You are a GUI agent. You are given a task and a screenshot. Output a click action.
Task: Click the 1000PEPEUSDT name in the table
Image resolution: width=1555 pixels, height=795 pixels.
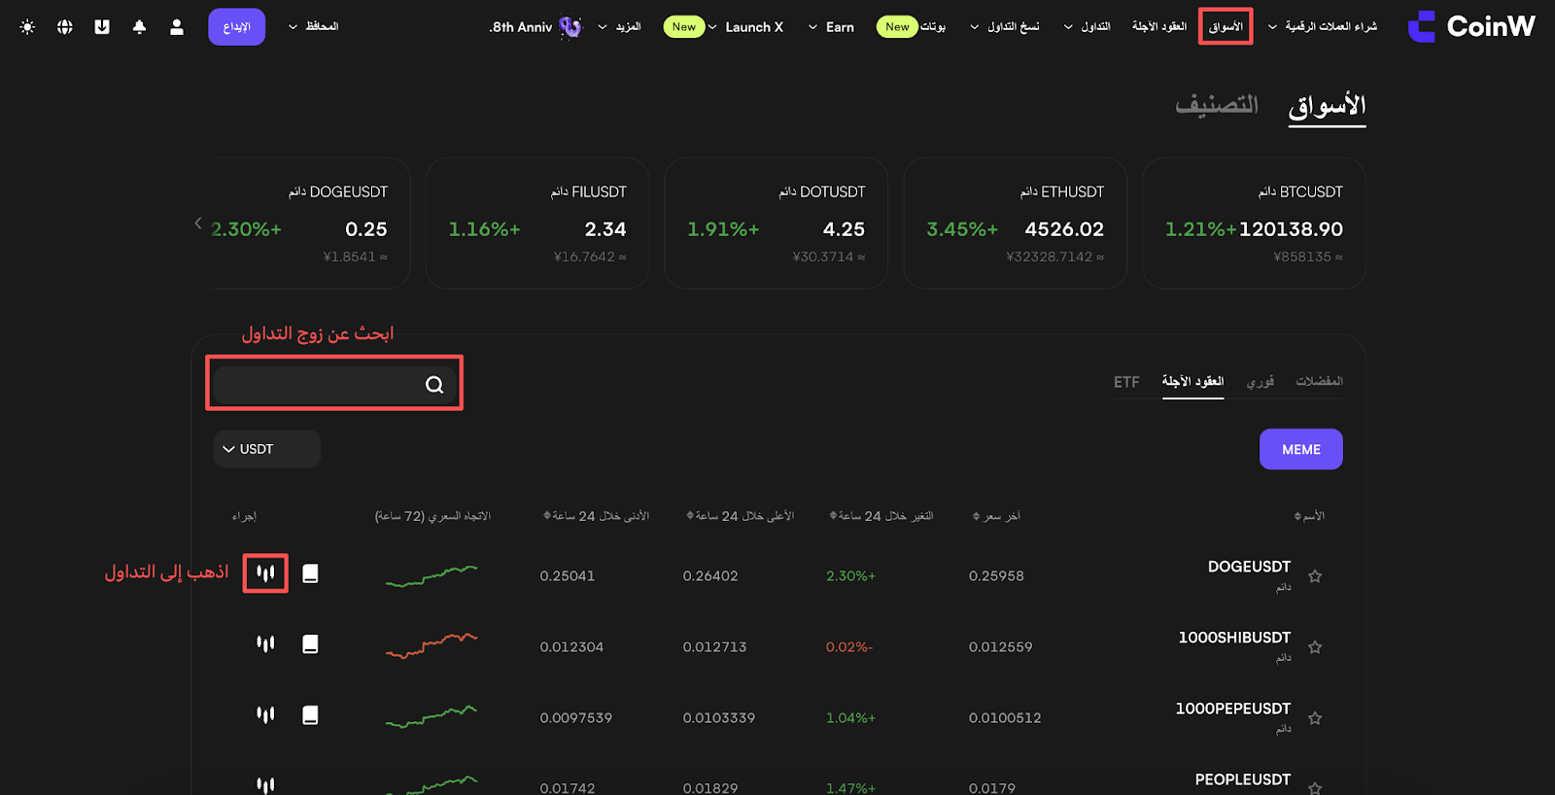tap(1233, 709)
